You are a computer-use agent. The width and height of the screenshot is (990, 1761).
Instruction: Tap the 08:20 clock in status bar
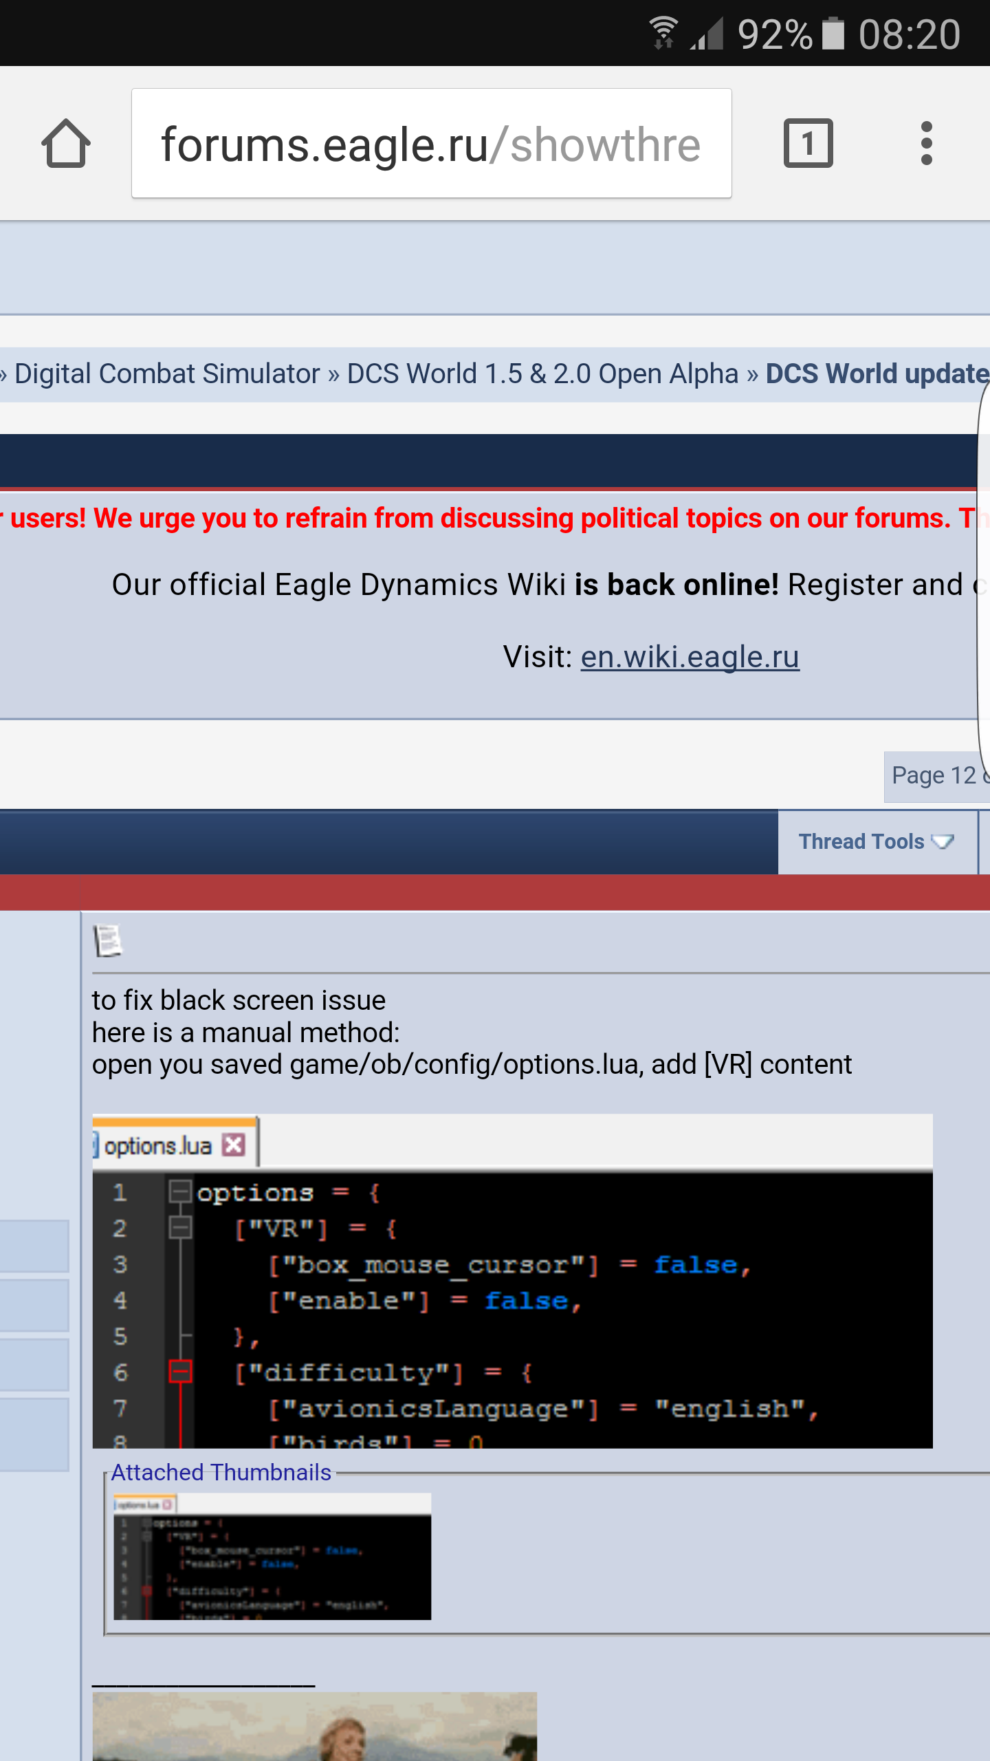(909, 34)
